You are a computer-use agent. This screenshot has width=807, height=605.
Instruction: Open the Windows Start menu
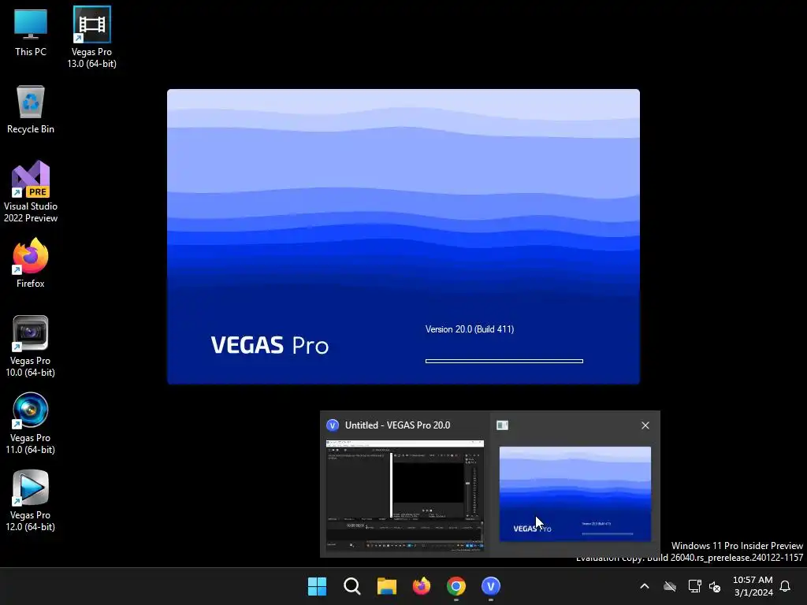coord(317,586)
